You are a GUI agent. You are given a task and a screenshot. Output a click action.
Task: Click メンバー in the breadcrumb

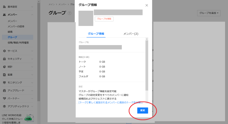(63, 5)
